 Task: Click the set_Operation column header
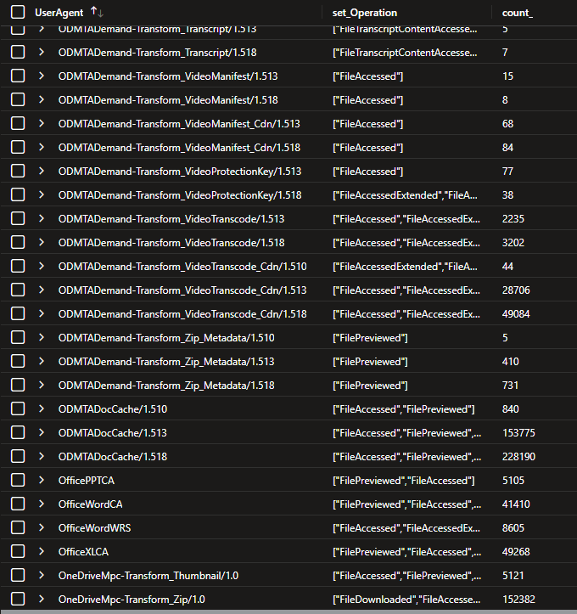click(365, 13)
